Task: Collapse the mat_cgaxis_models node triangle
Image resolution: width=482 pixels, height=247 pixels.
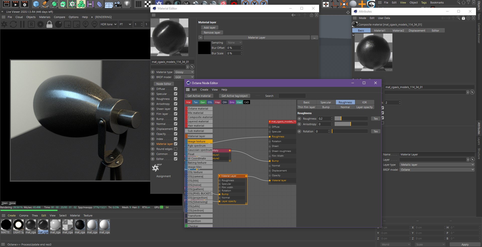Action: 270,122
